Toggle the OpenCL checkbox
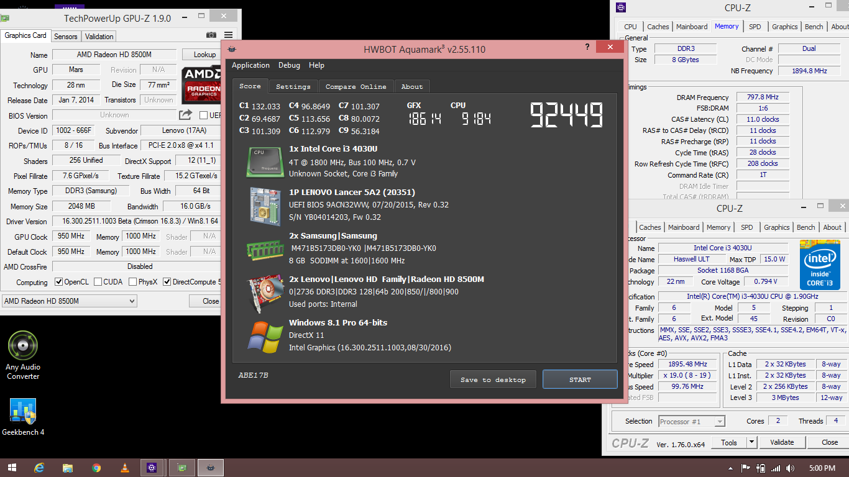Screen dimensions: 849x477 click(x=58, y=282)
